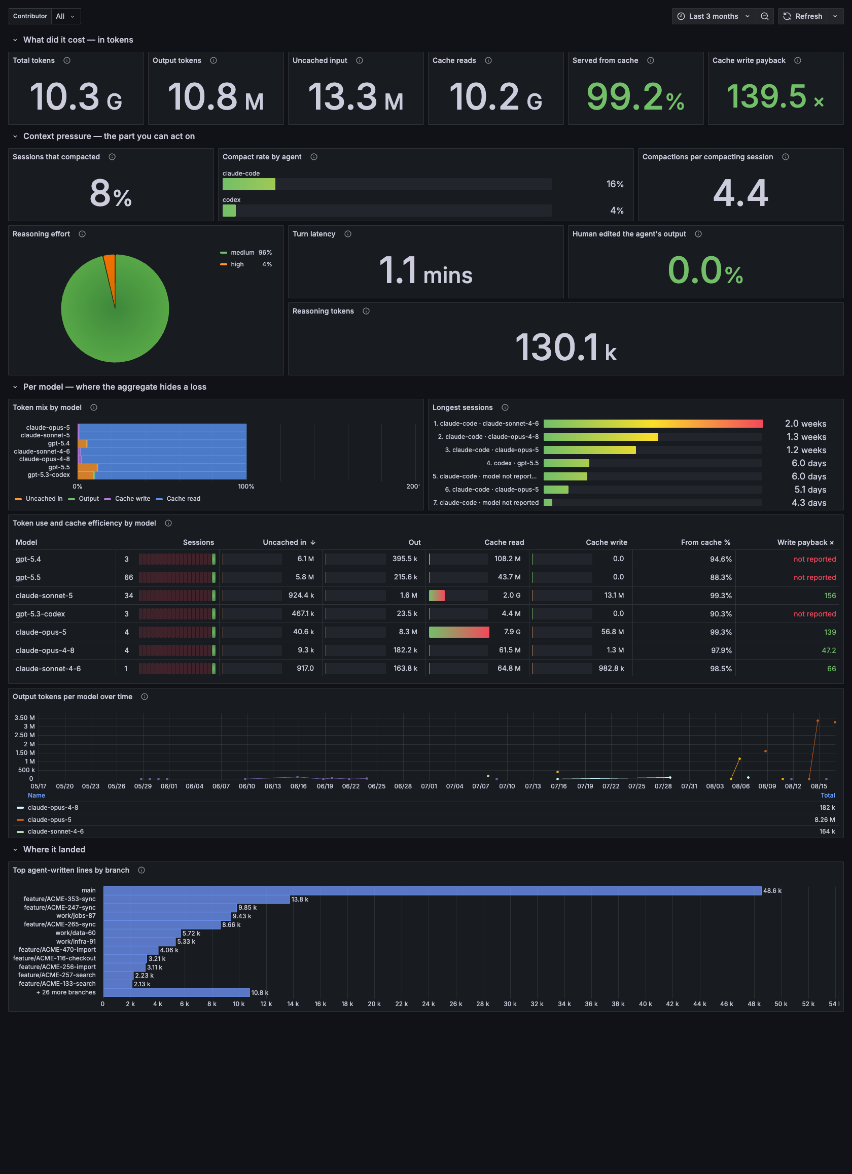Sort legend by Total header
Viewport: 852px width, 1174px height.
tap(828, 795)
